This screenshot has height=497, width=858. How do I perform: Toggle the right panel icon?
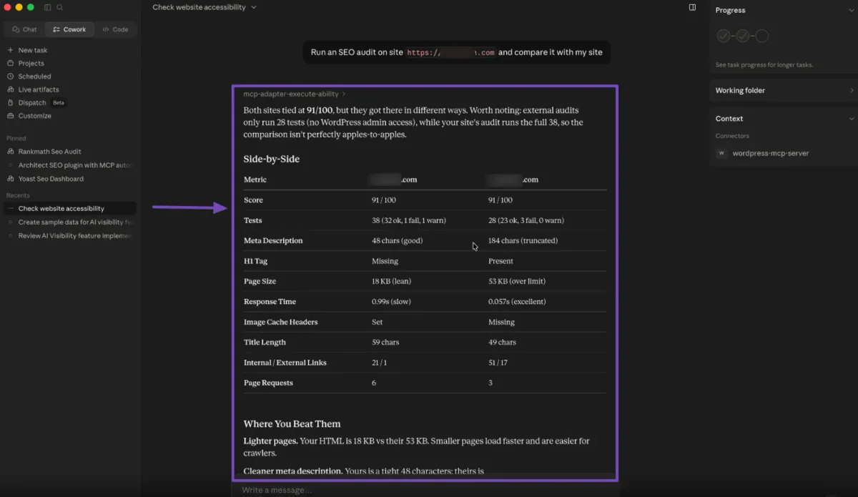coord(692,7)
